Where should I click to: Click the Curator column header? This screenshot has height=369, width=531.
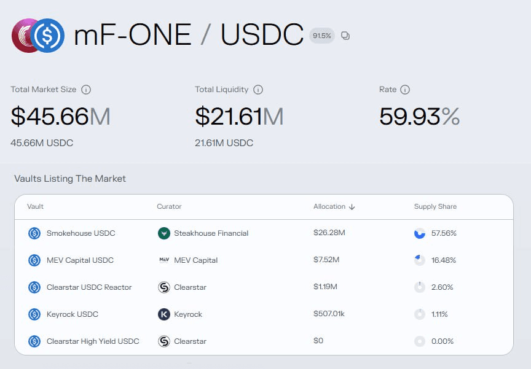click(x=169, y=207)
